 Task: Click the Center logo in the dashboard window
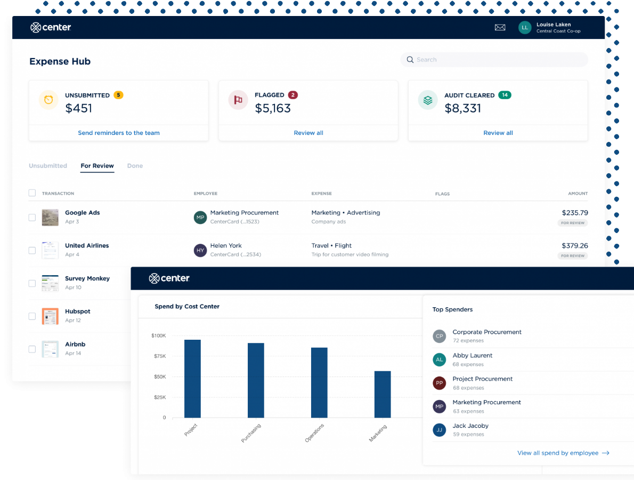pyautogui.click(x=169, y=278)
